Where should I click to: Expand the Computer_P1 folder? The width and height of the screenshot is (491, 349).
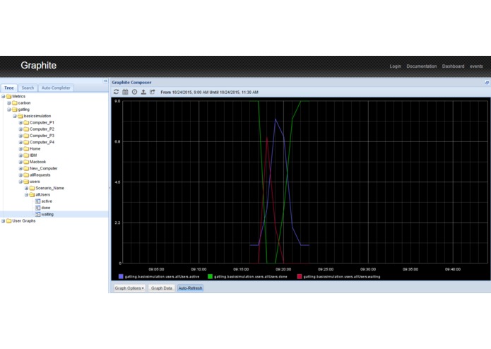pyautogui.click(x=20, y=123)
